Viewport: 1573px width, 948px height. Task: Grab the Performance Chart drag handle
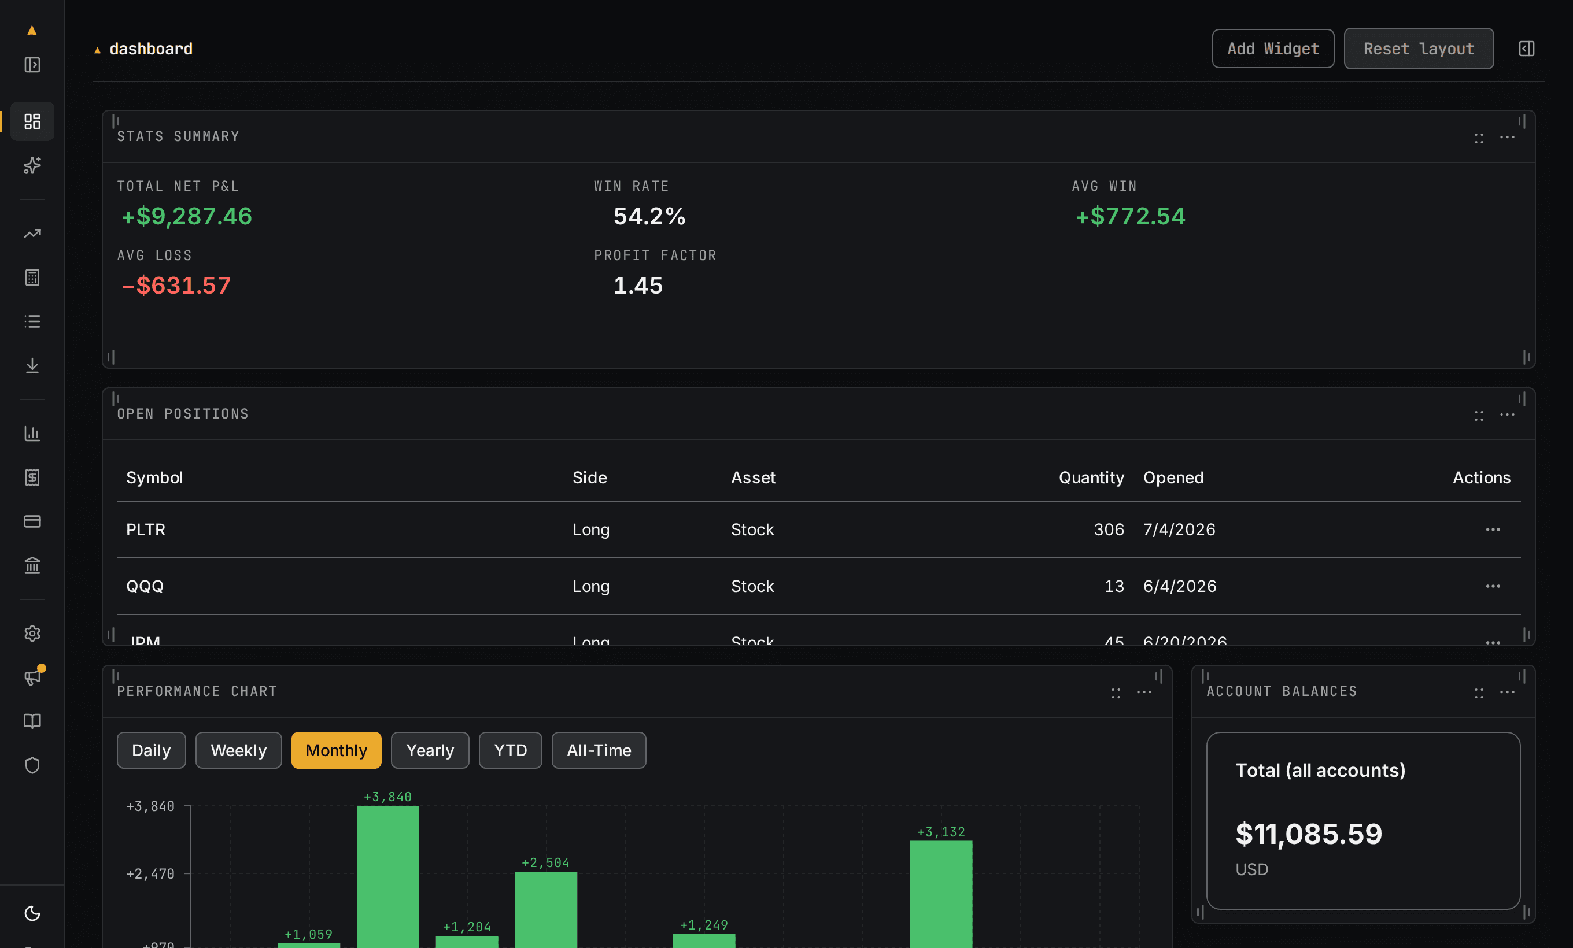[x=1116, y=693]
